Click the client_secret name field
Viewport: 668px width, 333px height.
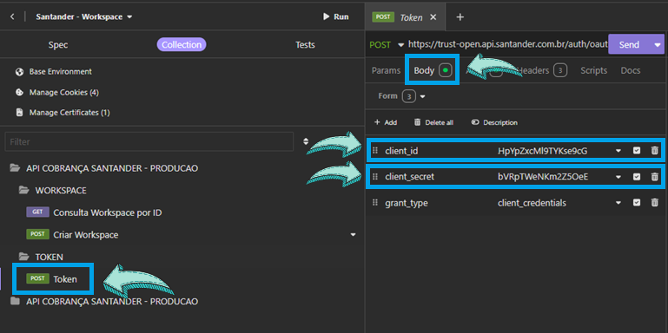409,177
